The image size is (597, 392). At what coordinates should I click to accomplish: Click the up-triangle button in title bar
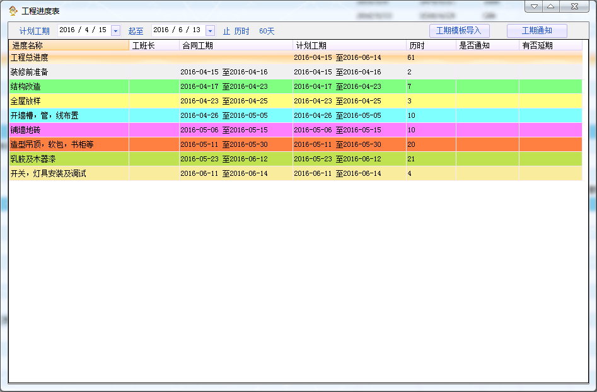click(550, 6)
